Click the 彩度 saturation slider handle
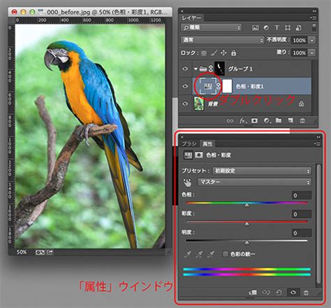Screen dimensions: 331x308 coord(247,224)
